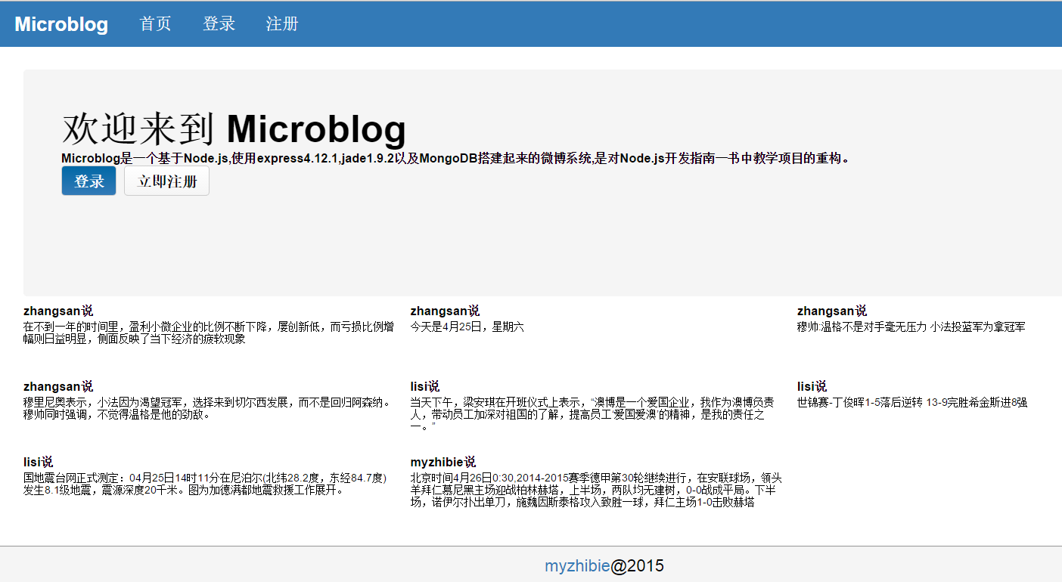Click the post text starting "北京时间4月26日"
This screenshot has height=582, width=1062.
596,490
